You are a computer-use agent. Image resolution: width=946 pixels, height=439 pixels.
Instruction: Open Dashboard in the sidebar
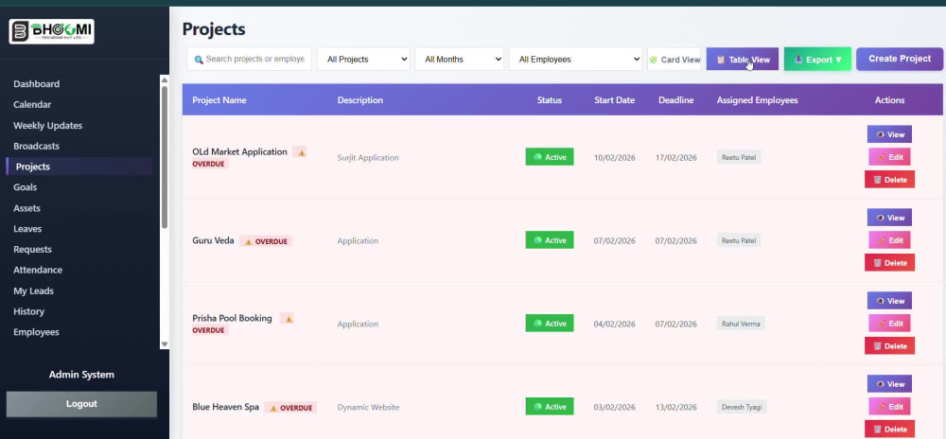click(x=36, y=84)
